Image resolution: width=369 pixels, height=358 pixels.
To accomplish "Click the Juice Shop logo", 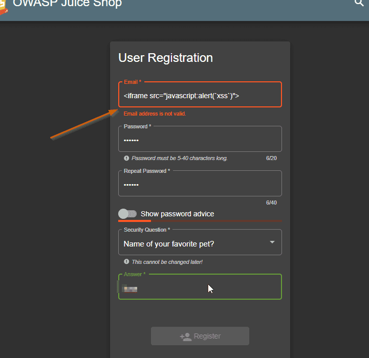I will (3, 7).
